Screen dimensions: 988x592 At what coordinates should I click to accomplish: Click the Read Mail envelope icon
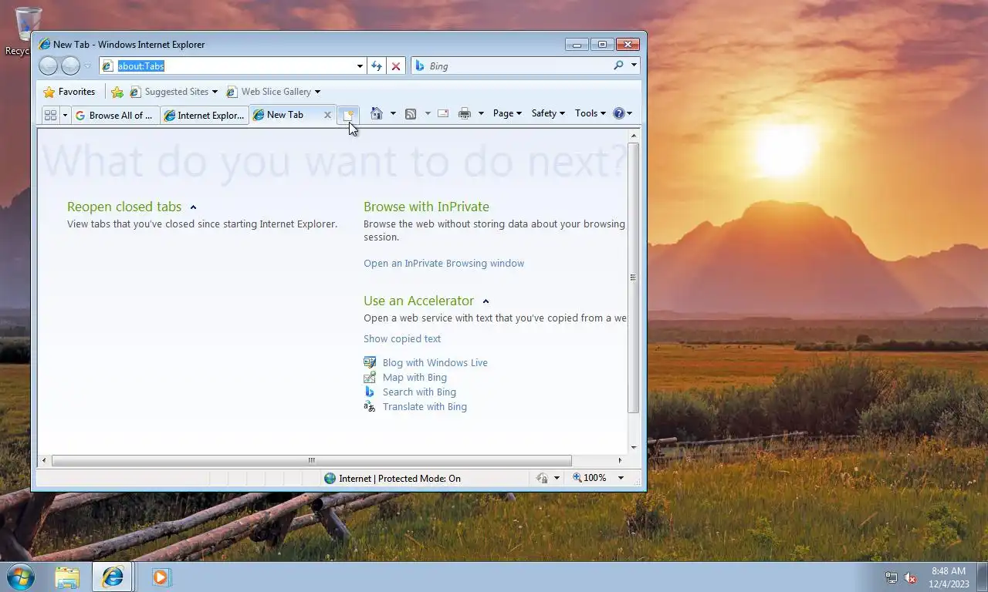click(443, 113)
